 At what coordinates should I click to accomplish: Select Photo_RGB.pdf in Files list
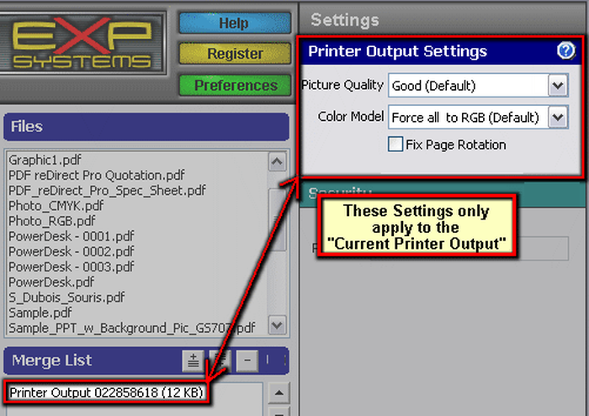pyautogui.click(x=52, y=221)
